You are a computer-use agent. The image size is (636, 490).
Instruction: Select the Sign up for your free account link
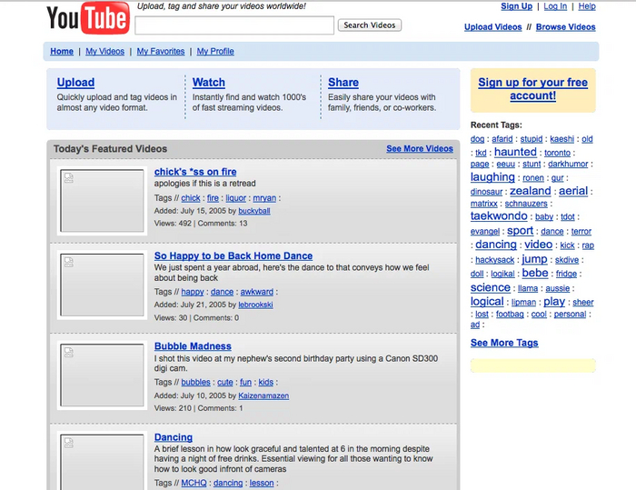(532, 89)
